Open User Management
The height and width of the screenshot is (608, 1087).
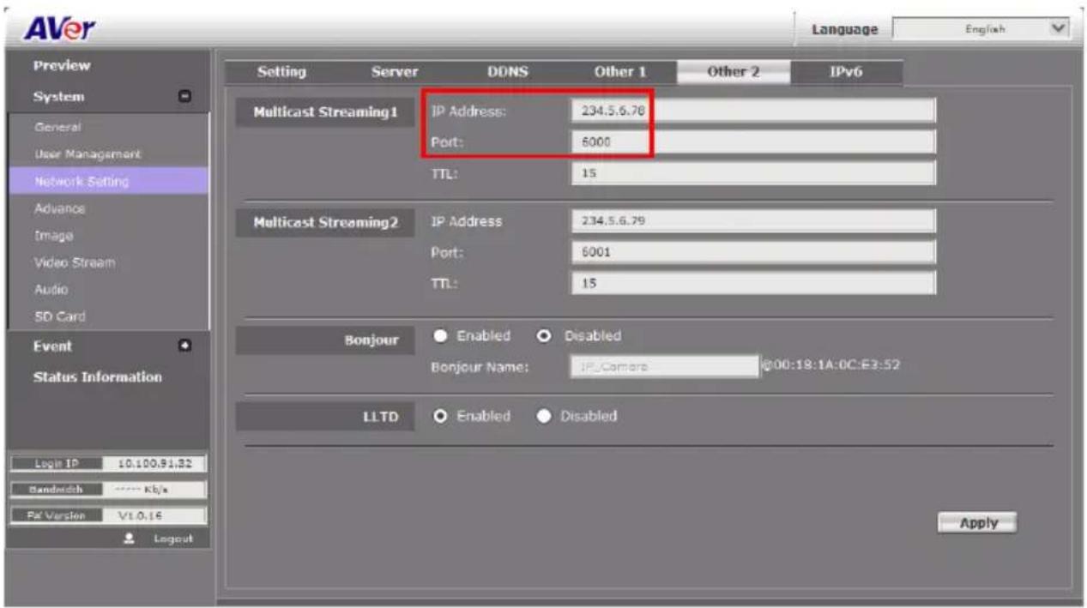coord(88,154)
